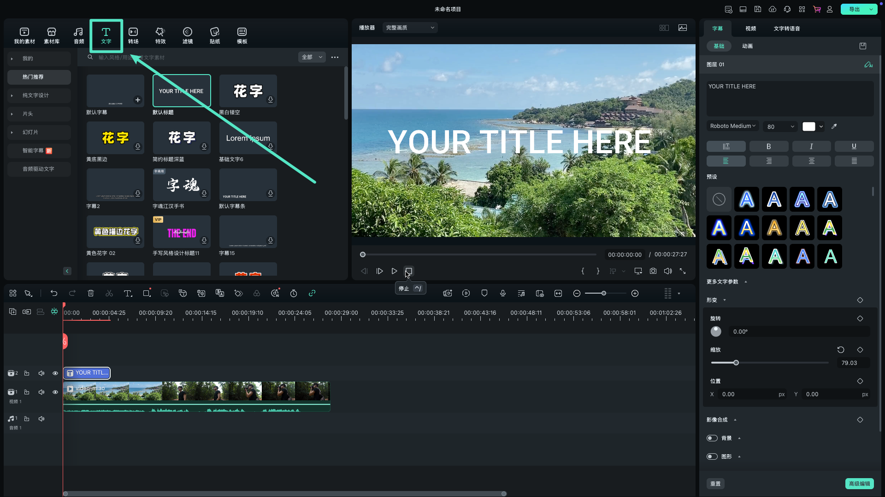Screen dimensions: 885x497
Task: Click the Transitions tool icon
Action: tap(133, 35)
